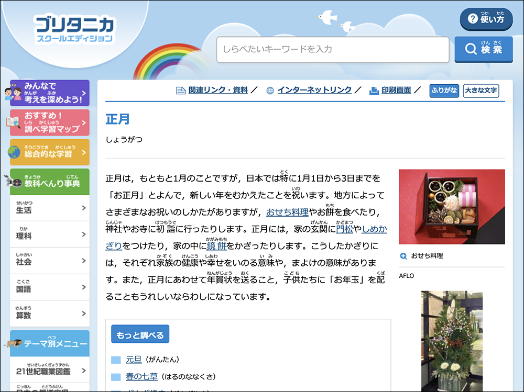
Task: Expand the 理科 subject menu
Action: (50, 234)
